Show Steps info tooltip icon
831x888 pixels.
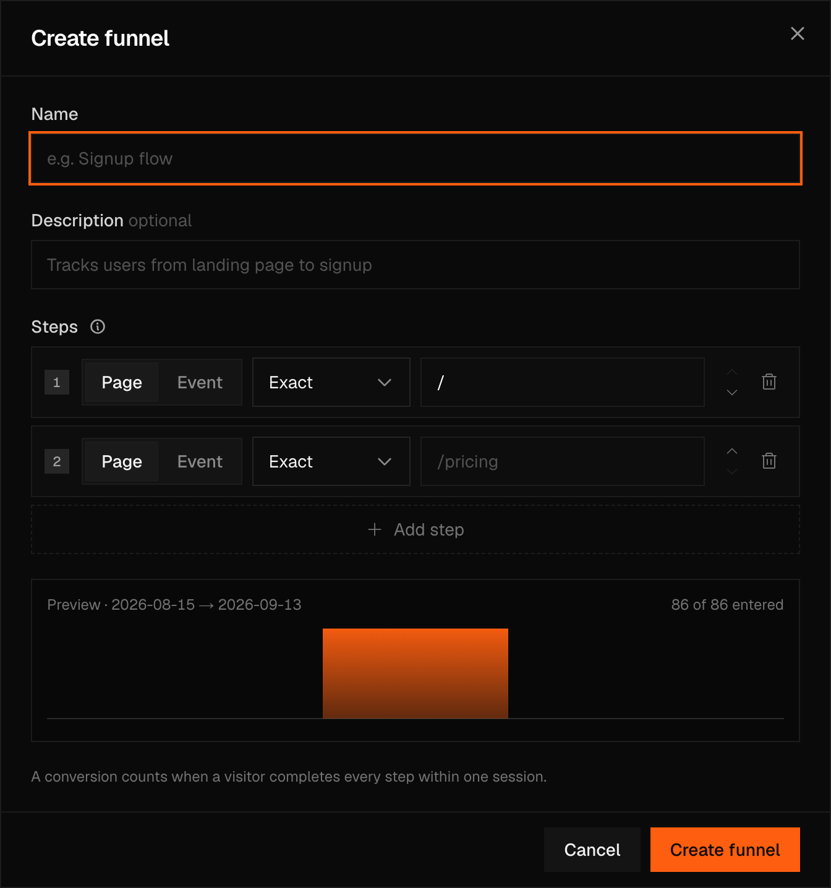(x=98, y=327)
